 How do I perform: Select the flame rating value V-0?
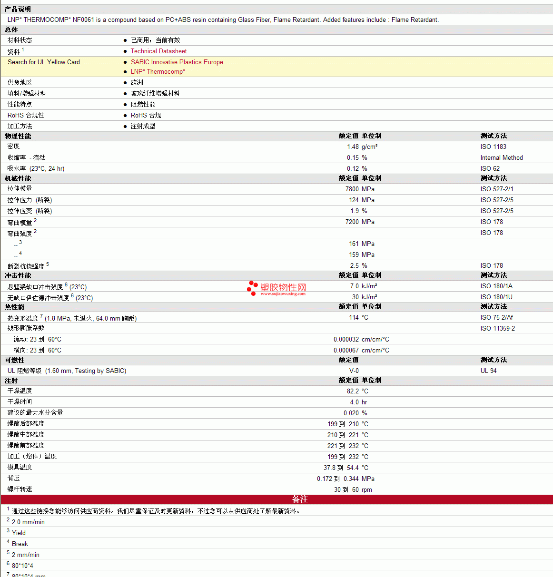[x=354, y=371]
